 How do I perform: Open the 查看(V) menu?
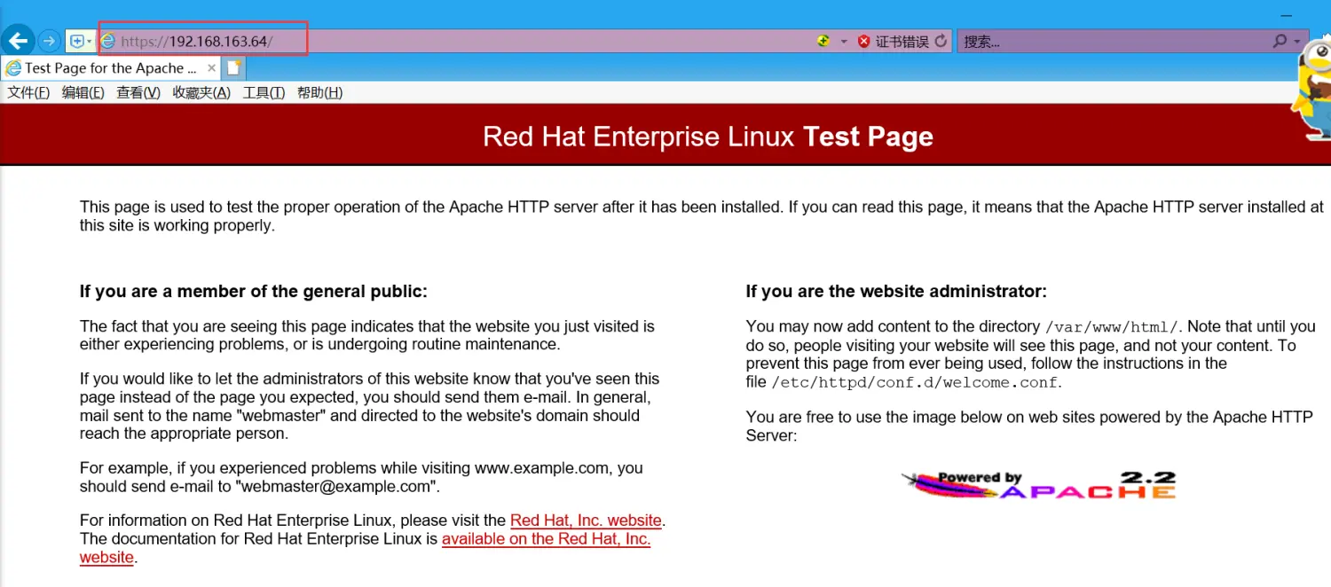click(138, 92)
